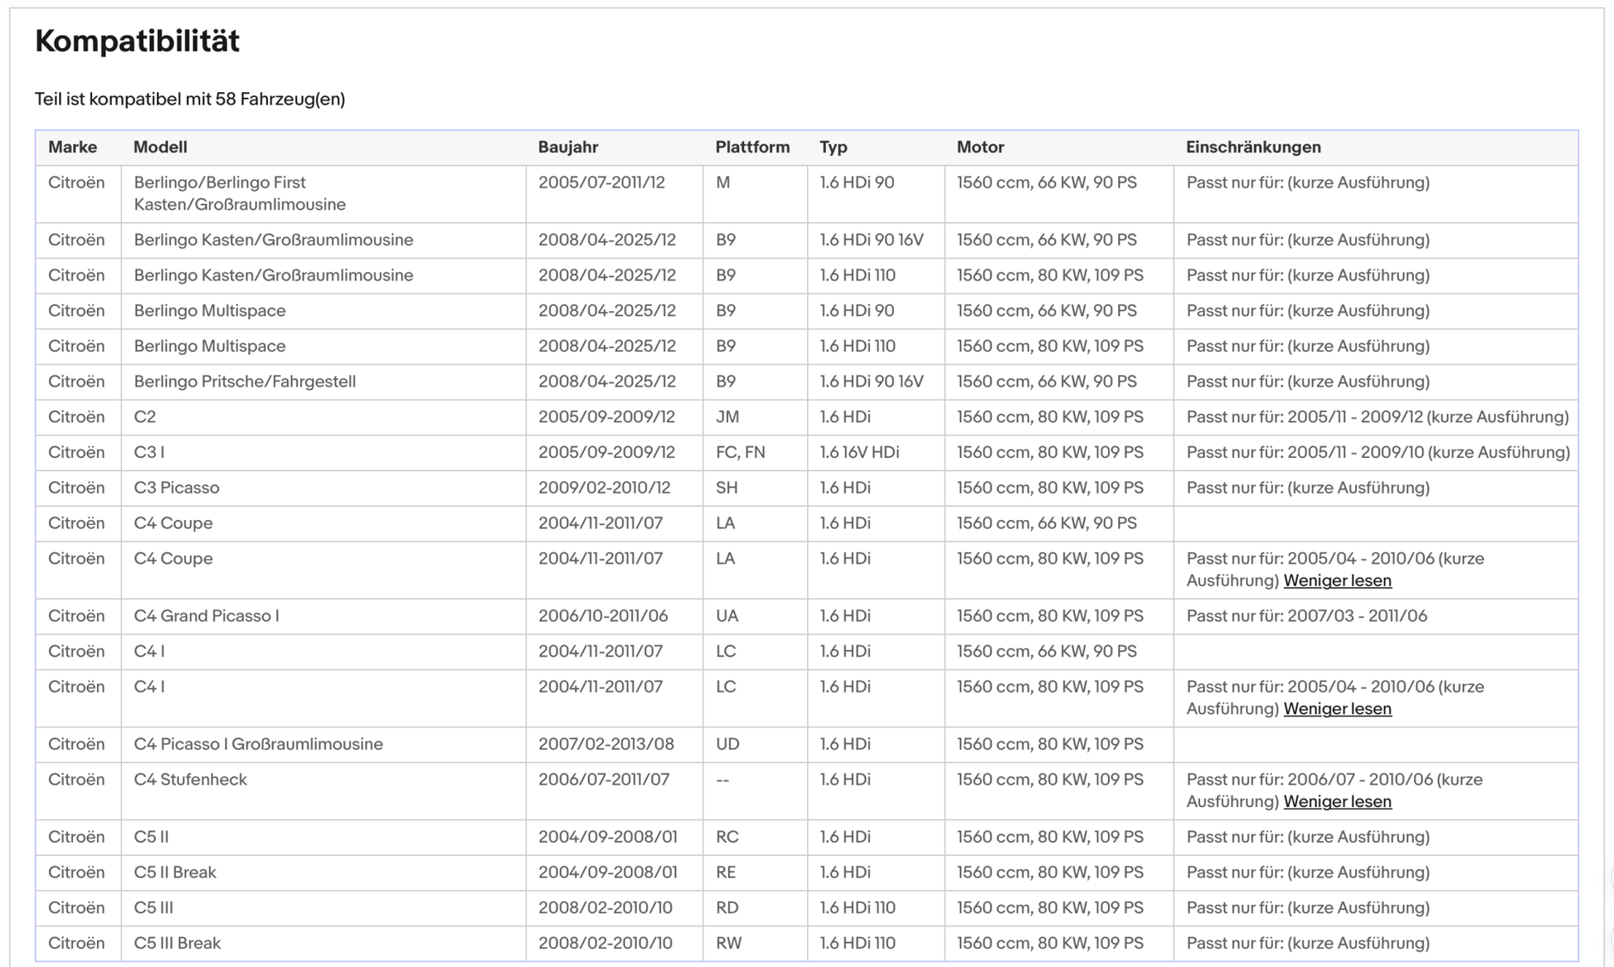
Task: Click the 1.6 16V HDi type cell
Action: (858, 453)
